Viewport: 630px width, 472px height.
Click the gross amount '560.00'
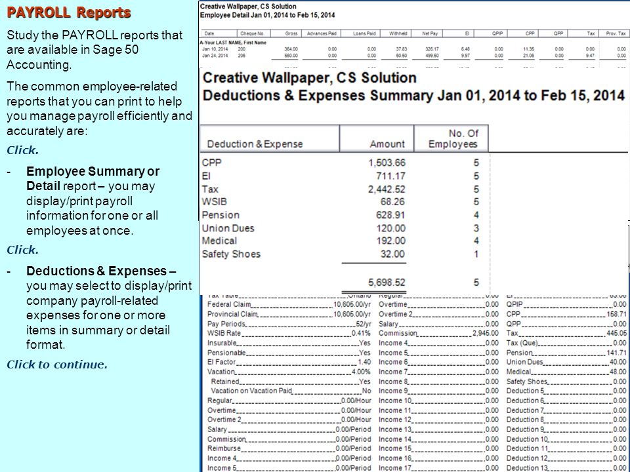(x=291, y=55)
